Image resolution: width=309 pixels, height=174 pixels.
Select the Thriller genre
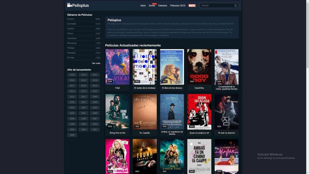point(84,48)
